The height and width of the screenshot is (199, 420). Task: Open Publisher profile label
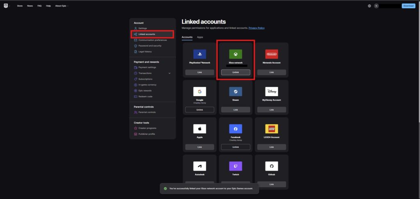pos(146,134)
